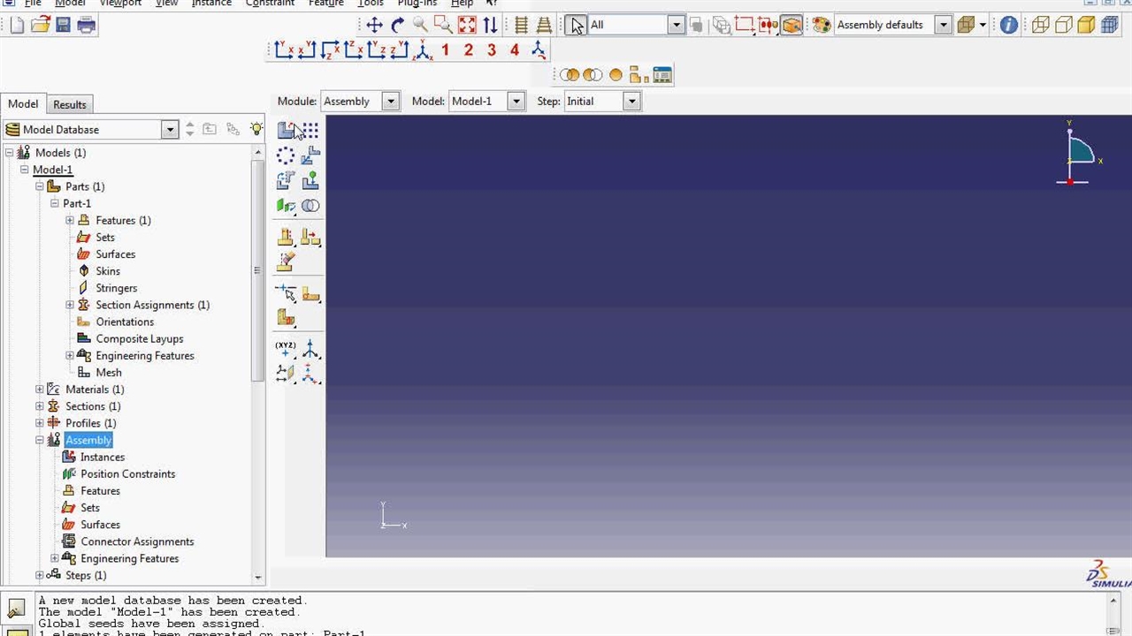Select the Linear Pattern tool
The image size is (1132, 636).
coord(310,131)
